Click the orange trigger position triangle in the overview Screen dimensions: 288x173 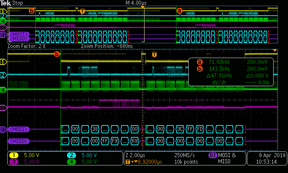(x=143, y=7)
